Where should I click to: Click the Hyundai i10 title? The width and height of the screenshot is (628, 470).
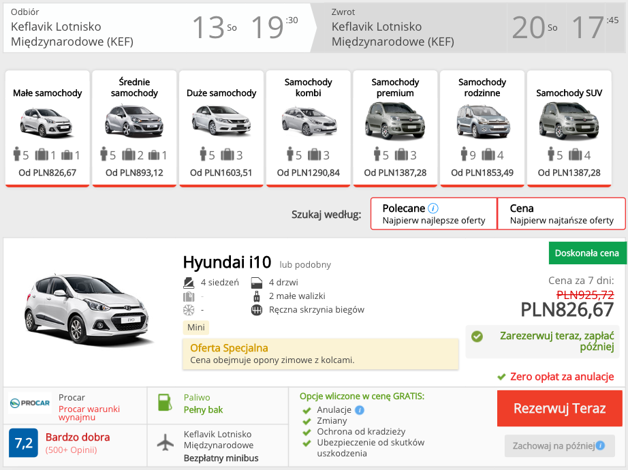click(x=227, y=262)
